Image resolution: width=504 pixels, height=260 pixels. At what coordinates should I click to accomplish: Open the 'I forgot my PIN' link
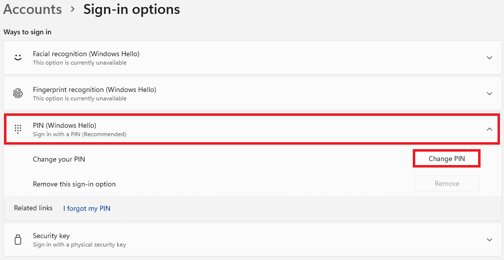coord(87,208)
